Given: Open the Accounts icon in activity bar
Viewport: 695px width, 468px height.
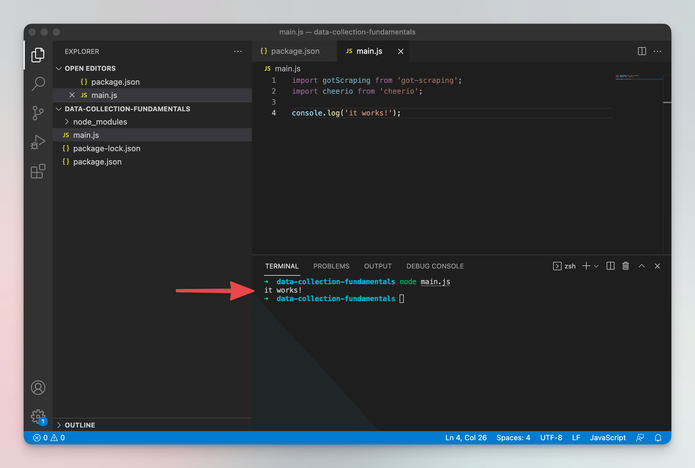Looking at the screenshot, I should [38, 387].
